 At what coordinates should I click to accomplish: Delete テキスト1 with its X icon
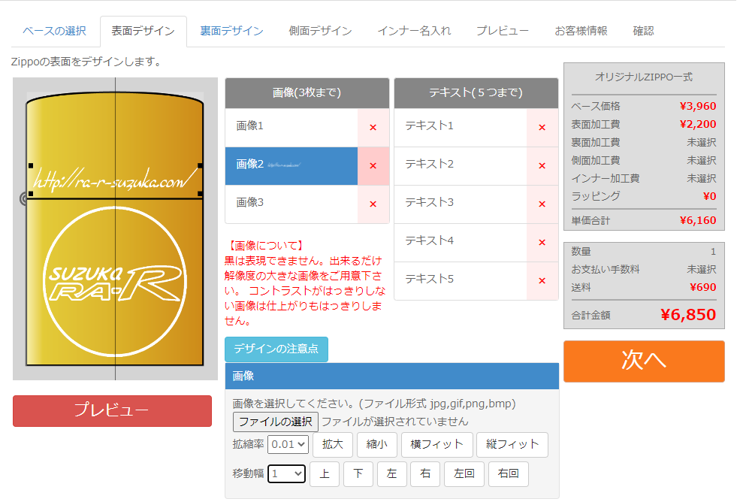tap(542, 128)
